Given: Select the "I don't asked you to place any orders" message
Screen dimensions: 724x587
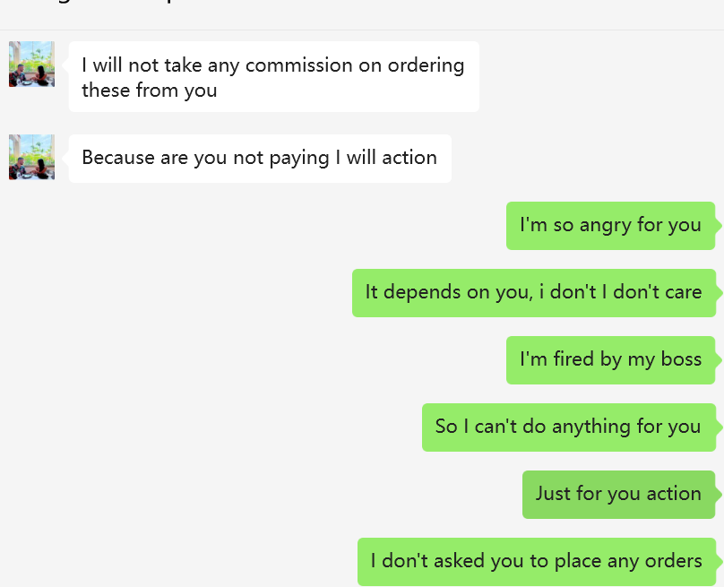Looking at the screenshot, I should 536,562.
